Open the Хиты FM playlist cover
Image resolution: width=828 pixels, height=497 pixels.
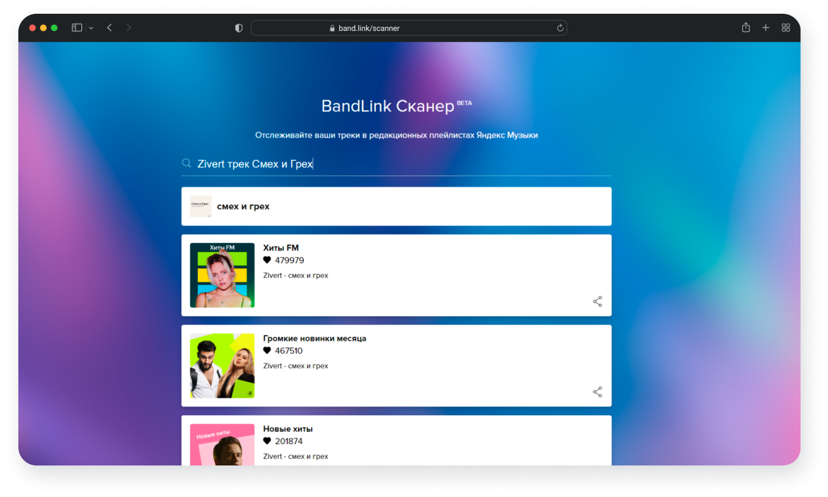(222, 275)
